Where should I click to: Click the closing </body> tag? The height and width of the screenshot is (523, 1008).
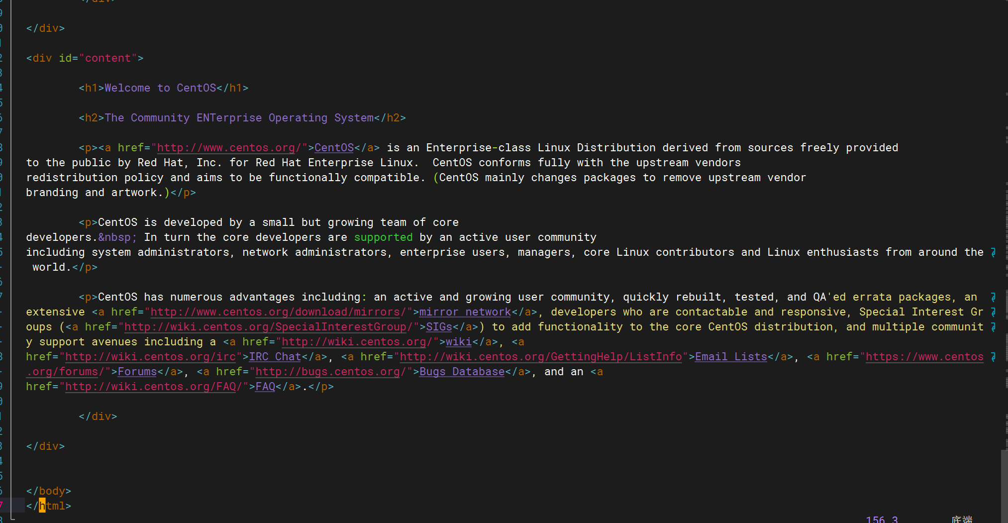[x=49, y=491]
